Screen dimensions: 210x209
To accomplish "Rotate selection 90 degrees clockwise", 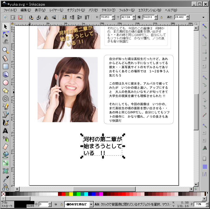I will (39, 17).
